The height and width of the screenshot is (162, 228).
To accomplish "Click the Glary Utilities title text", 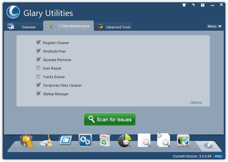I will tap(48, 13).
